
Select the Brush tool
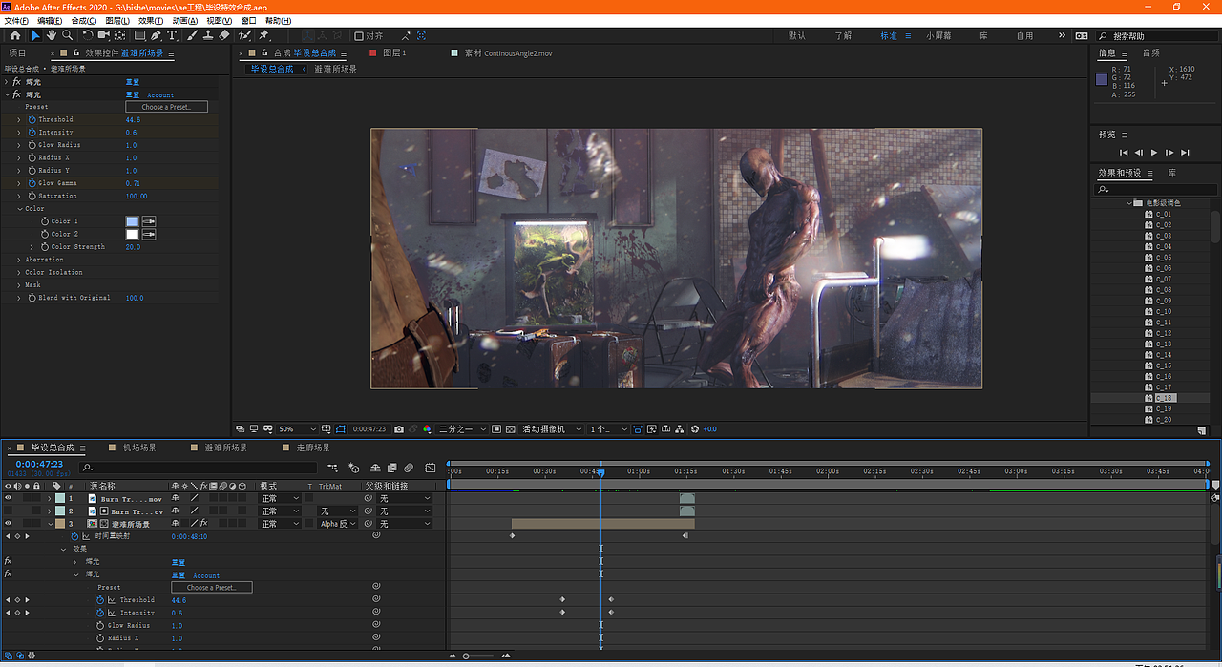click(x=192, y=35)
